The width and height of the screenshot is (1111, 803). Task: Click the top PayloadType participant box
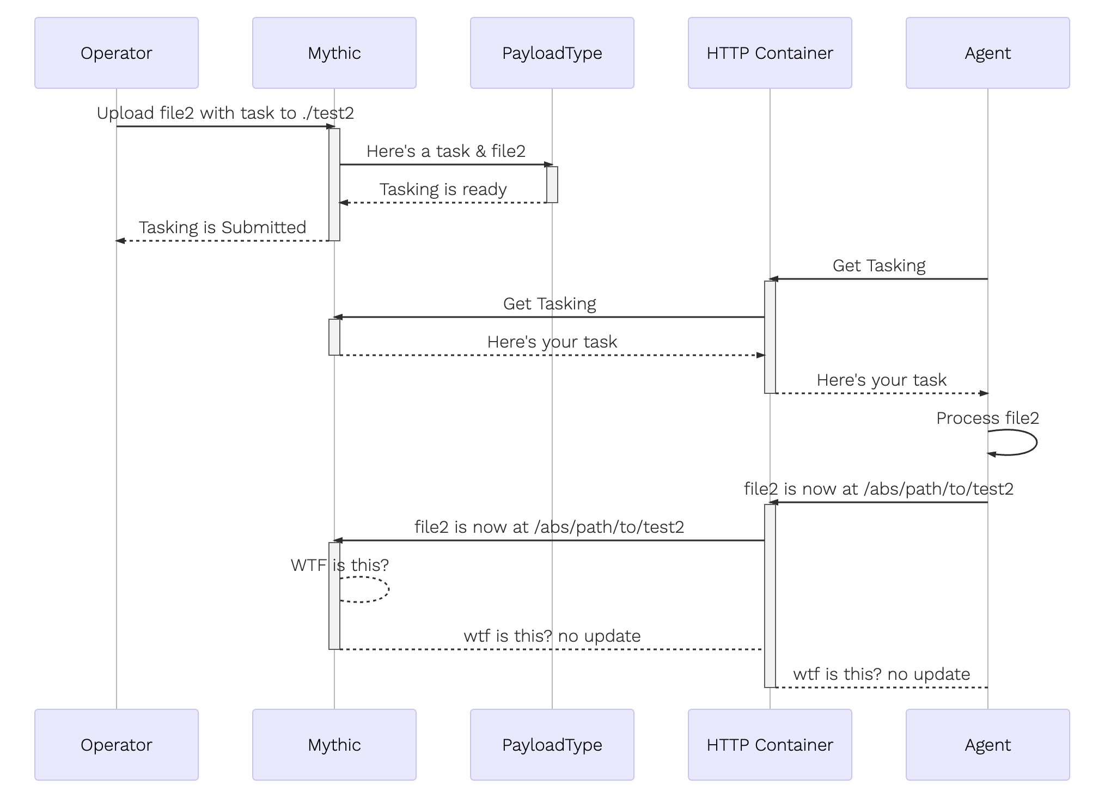point(552,53)
